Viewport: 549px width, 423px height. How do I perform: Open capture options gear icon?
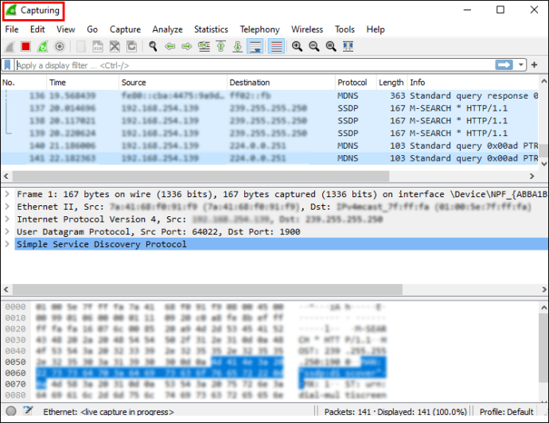(60, 47)
